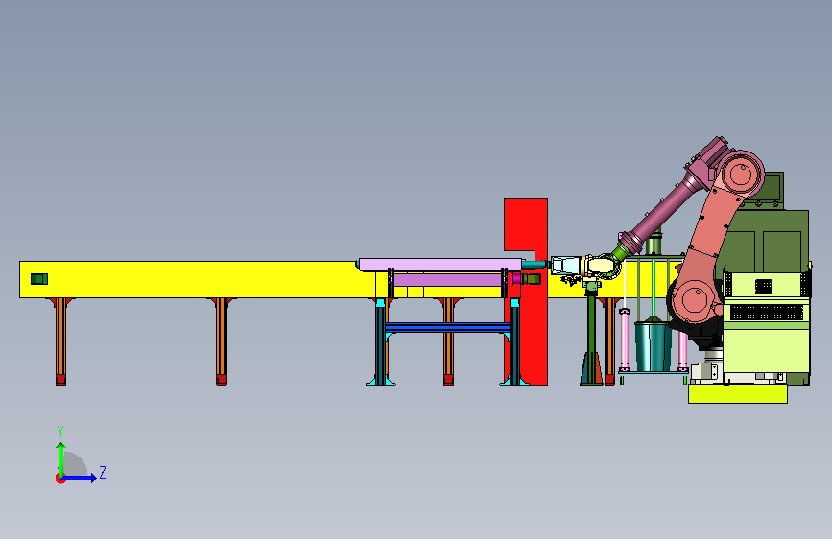Click the red origin dot of the triad
The width and height of the screenshot is (832, 539).
(x=59, y=479)
